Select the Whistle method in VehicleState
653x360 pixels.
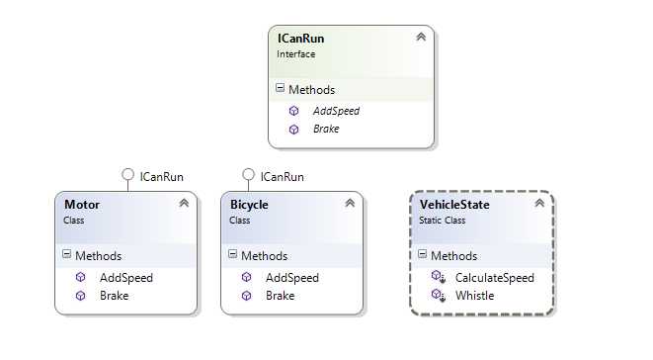point(475,296)
